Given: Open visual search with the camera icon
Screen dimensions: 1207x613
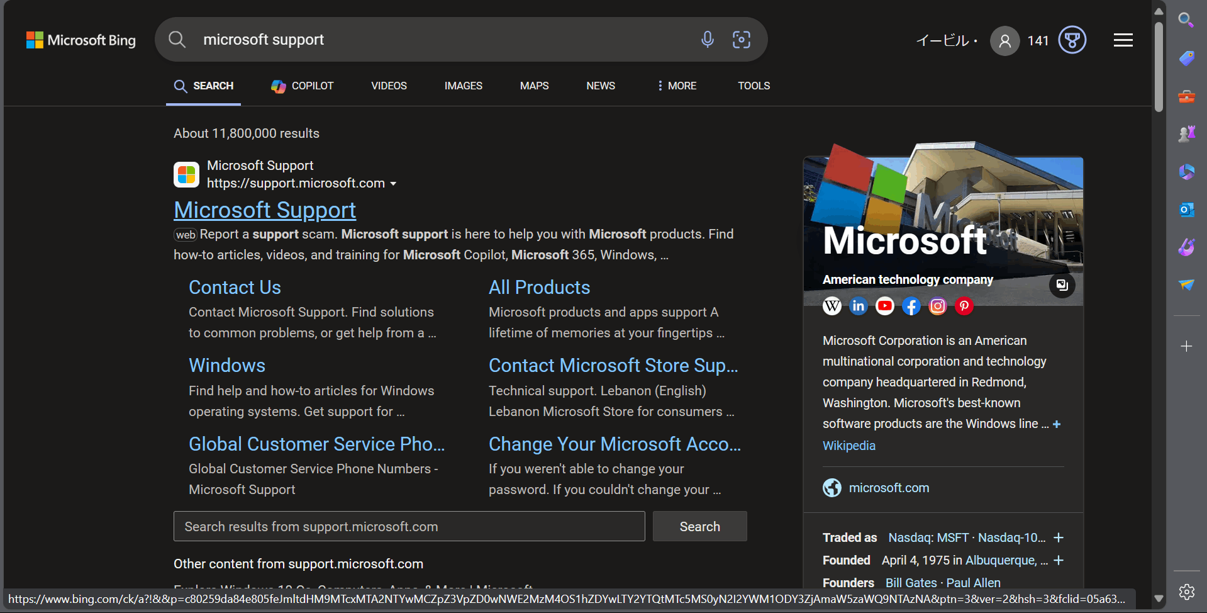Looking at the screenshot, I should (742, 39).
